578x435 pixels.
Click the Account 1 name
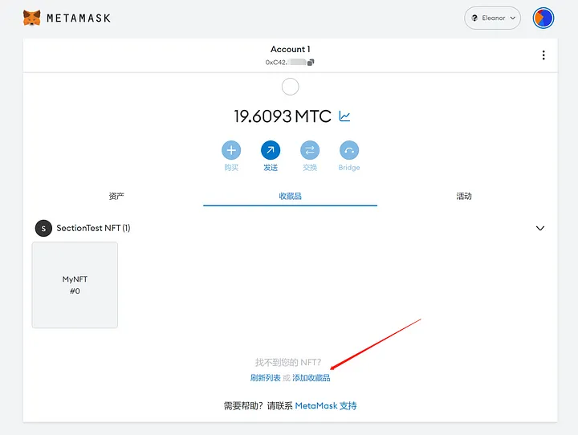pos(290,50)
